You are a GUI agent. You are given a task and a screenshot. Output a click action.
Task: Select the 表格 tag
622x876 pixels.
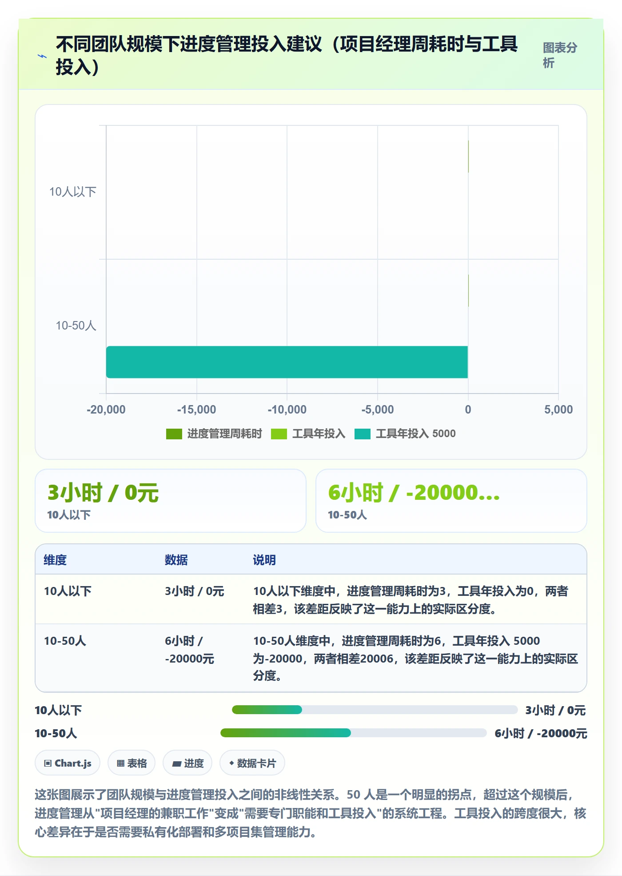(132, 763)
